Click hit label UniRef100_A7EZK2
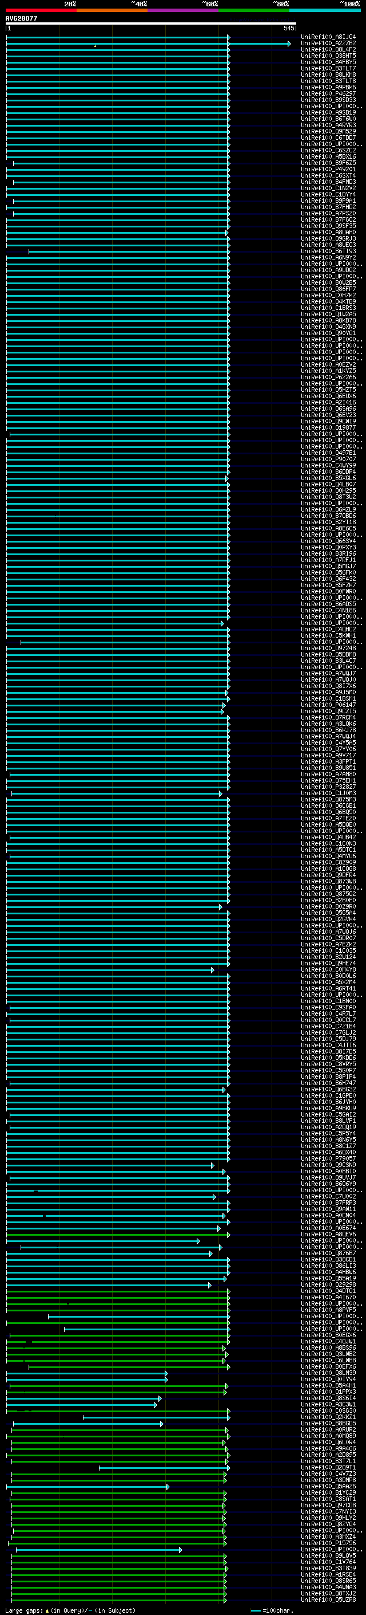Viewport: 366px width, 1615px height. (328, 944)
